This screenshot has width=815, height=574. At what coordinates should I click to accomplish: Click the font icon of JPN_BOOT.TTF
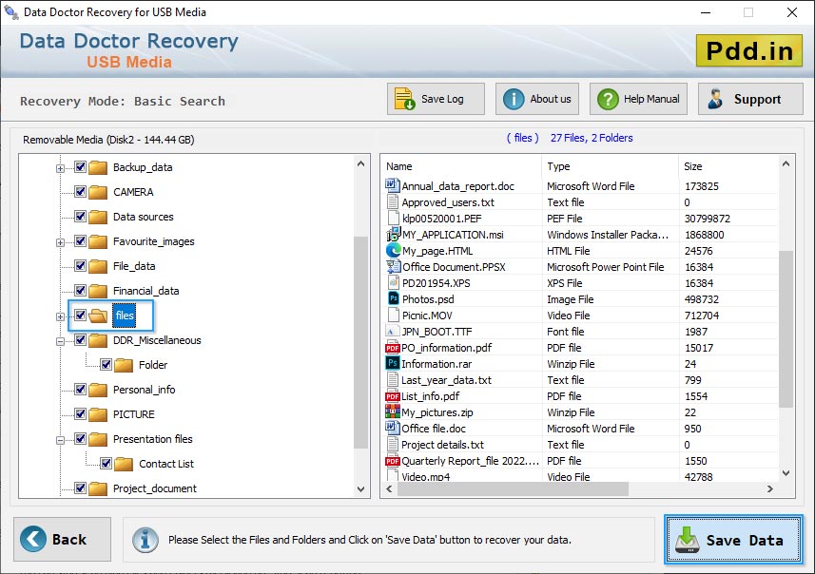pyautogui.click(x=391, y=332)
